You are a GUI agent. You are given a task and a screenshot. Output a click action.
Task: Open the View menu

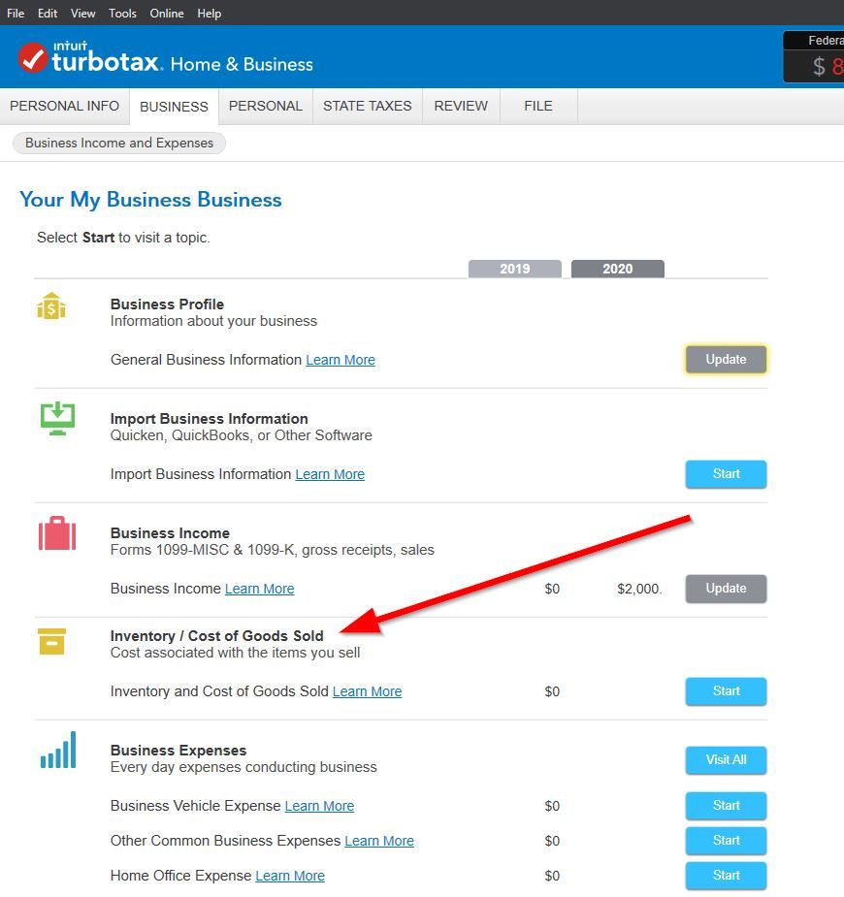pyautogui.click(x=83, y=14)
